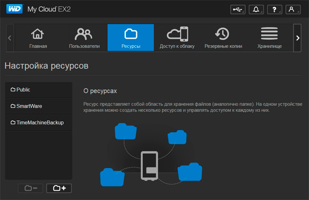Select the SmartWare share
The image size is (309, 200).
(39, 106)
